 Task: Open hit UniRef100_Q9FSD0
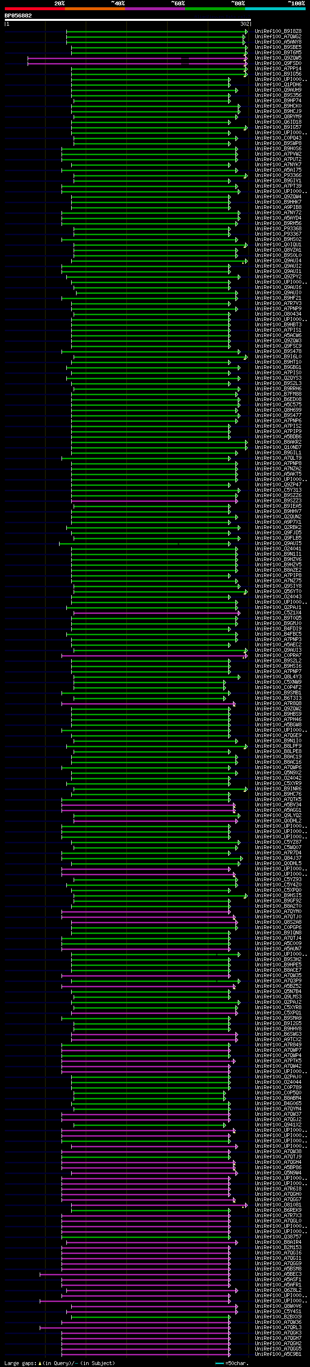[x=278, y=63]
